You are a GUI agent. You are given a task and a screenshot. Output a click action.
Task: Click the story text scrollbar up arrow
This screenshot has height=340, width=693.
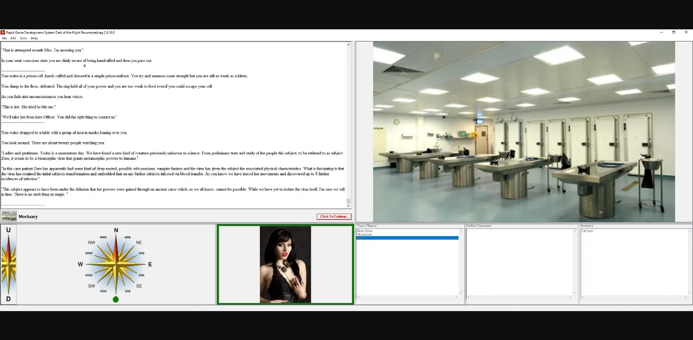point(348,45)
